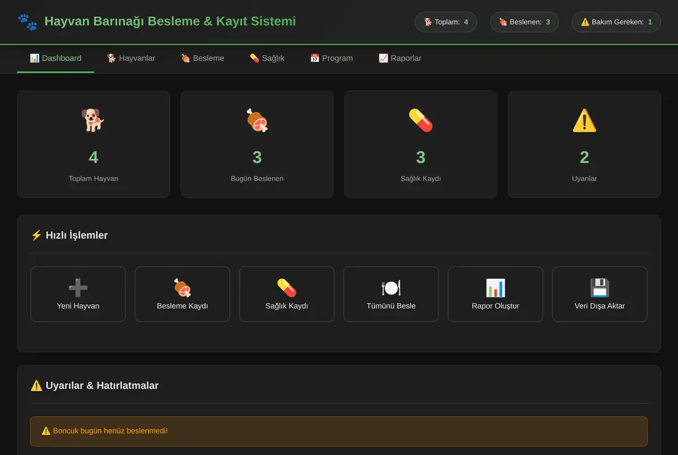Click the warning icon in Bakım Gereken badge

tap(585, 22)
